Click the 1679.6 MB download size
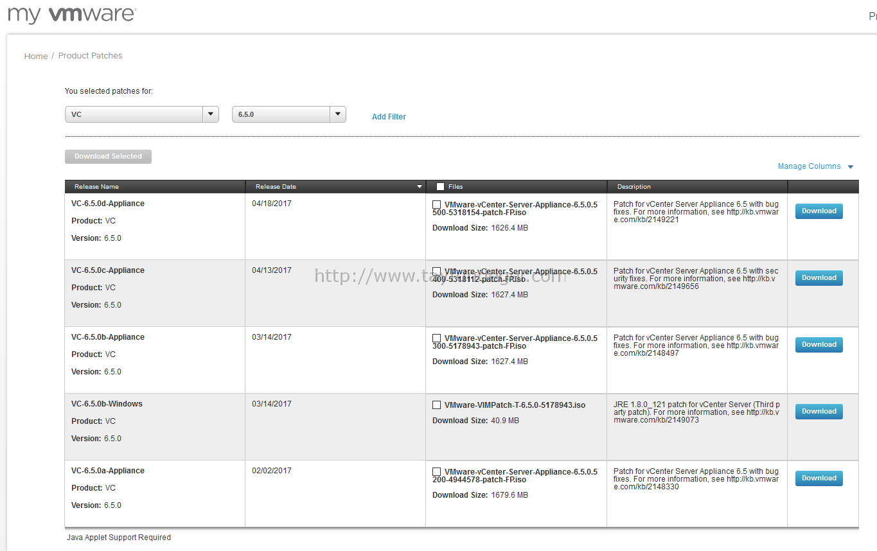The height and width of the screenshot is (551, 877). (x=509, y=495)
